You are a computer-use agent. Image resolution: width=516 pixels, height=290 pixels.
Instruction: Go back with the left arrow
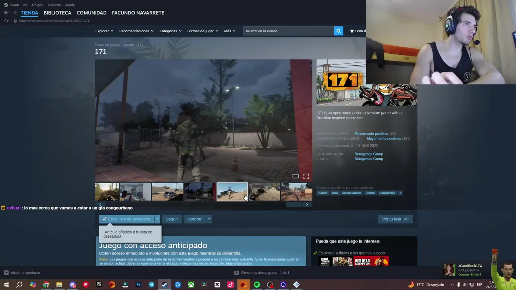(x=6, y=13)
